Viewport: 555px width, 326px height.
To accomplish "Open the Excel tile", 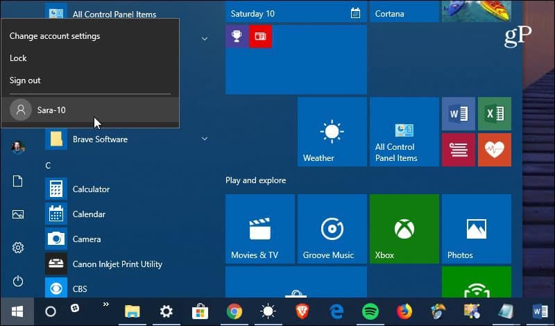I will 495,114.
